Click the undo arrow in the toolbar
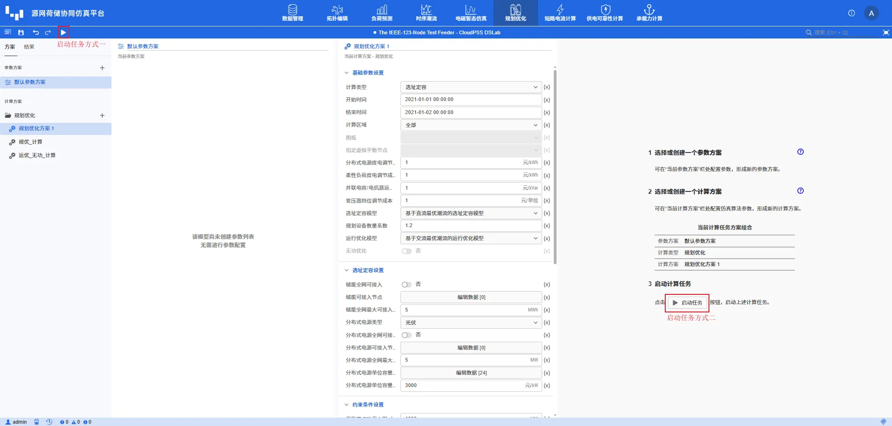 (36, 32)
